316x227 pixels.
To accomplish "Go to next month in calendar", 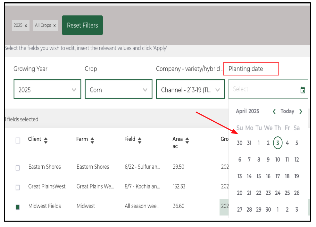I will click(x=301, y=111).
